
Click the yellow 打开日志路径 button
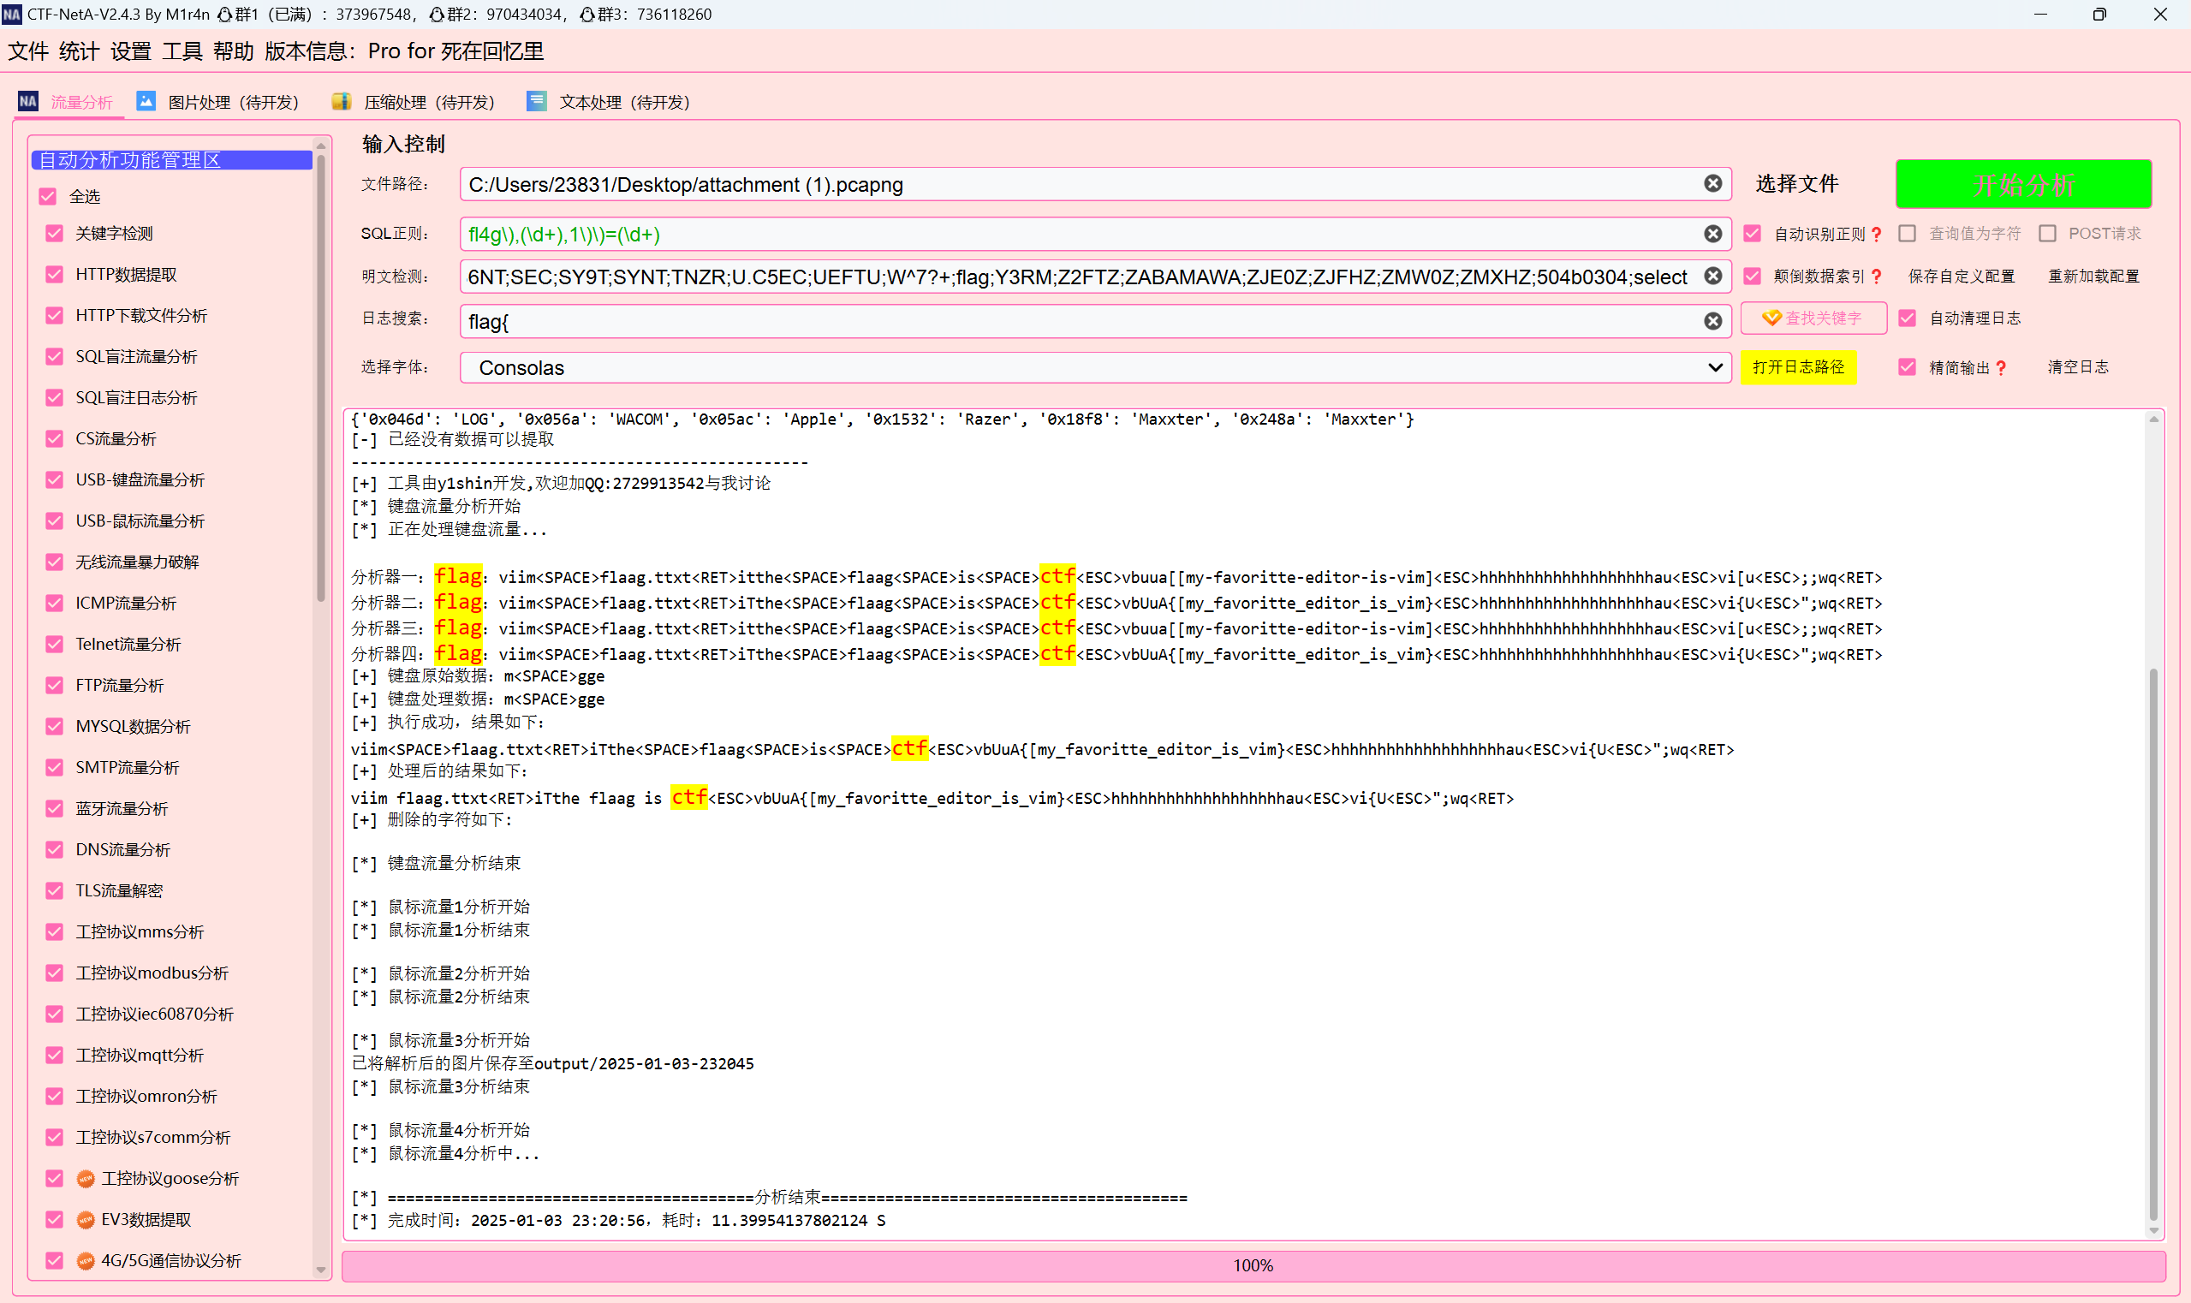(x=1798, y=367)
